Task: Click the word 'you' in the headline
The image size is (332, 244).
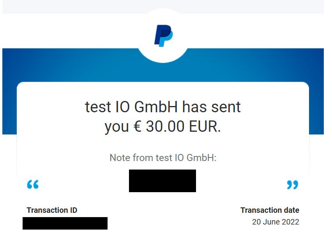Action: pyautogui.click(x=117, y=127)
